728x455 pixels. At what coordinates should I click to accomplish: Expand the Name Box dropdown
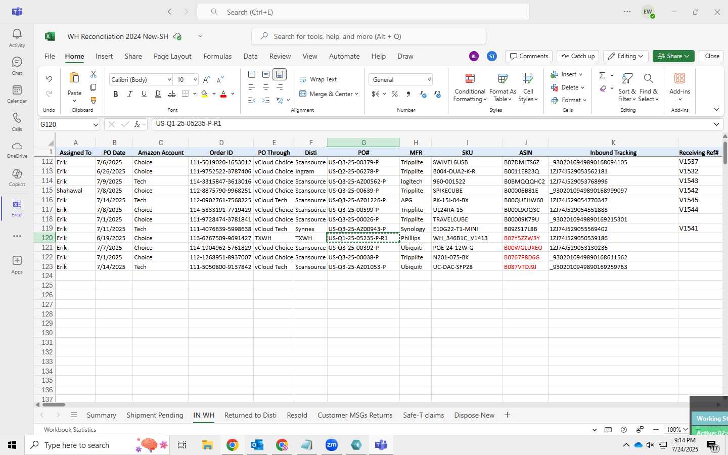click(x=95, y=124)
